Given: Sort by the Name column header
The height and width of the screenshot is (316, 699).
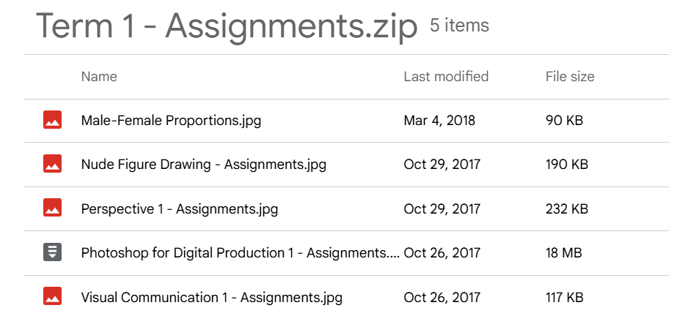Looking at the screenshot, I should click(x=99, y=77).
